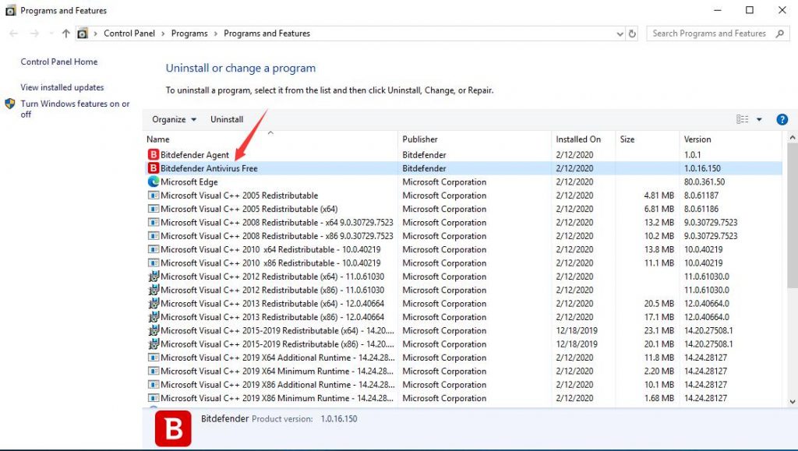Click the shield icon beside Turn Windows features
798x451 pixels.
pyautogui.click(x=9, y=104)
